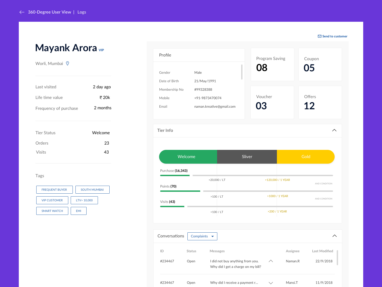Choose the SMART WATCH tag
The height and width of the screenshot is (287, 382).
(x=52, y=211)
